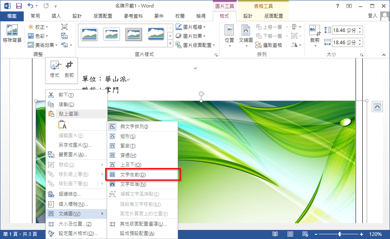
Task: Open the File (檔案) tab
Action: tap(12, 16)
